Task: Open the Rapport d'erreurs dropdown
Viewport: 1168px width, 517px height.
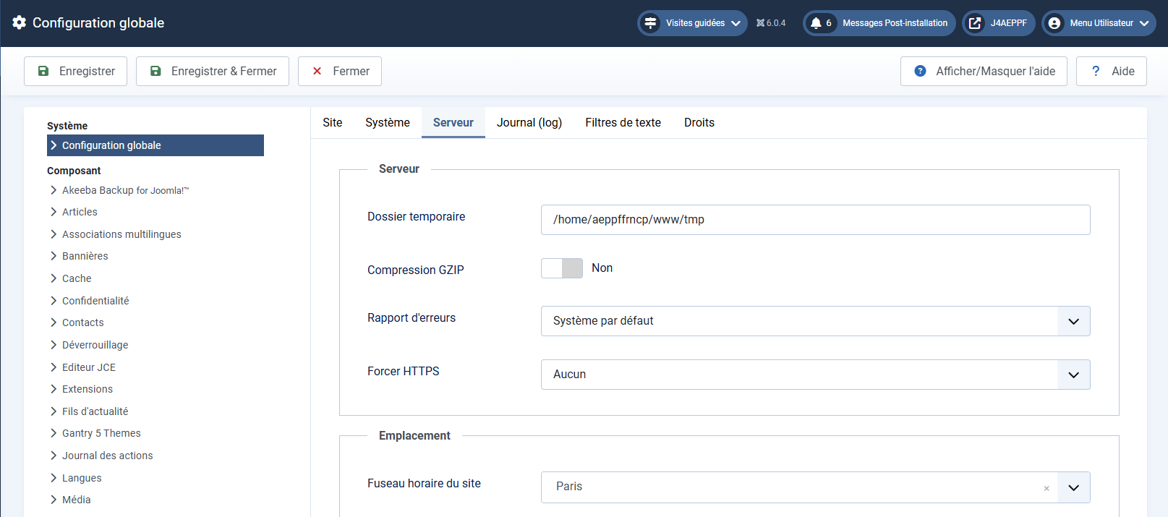Action: pyautogui.click(x=1073, y=321)
